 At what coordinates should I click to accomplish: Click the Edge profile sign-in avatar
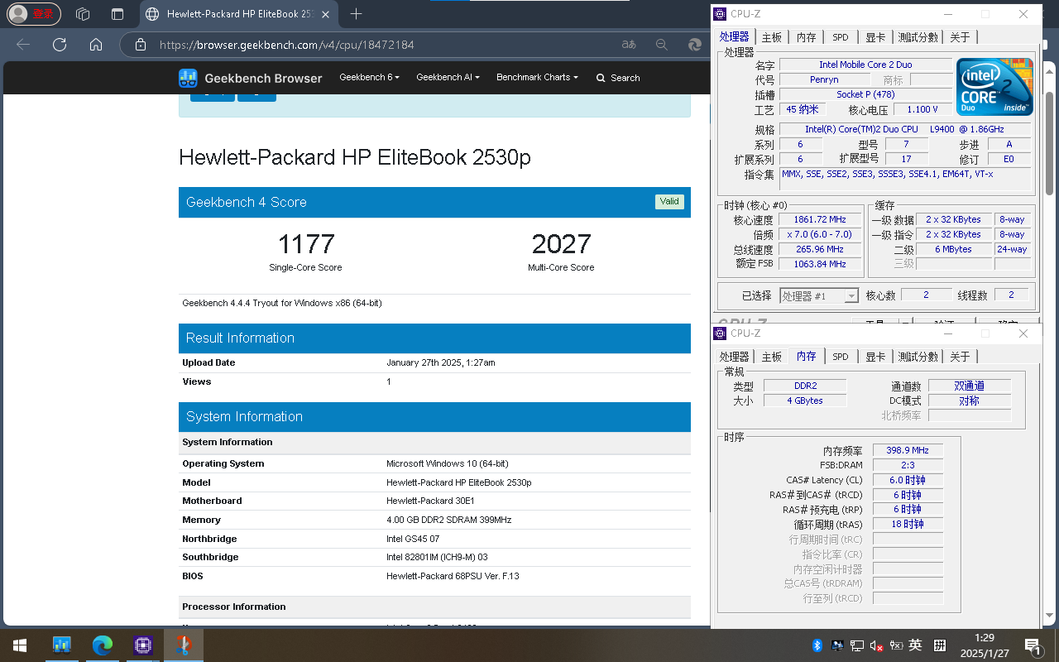[x=34, y=14]
